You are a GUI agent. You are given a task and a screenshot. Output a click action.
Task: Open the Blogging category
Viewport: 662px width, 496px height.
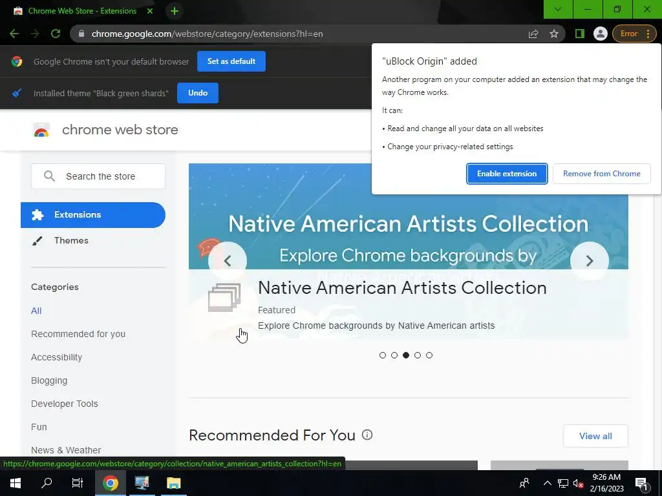pos(49,380)
